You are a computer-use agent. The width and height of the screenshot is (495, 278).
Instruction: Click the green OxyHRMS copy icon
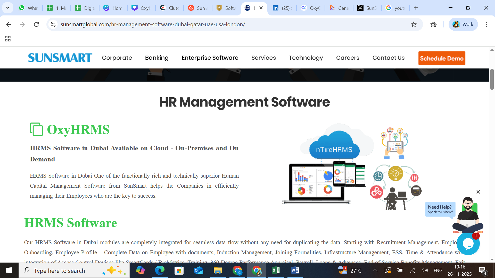click(x=36, y=129)
